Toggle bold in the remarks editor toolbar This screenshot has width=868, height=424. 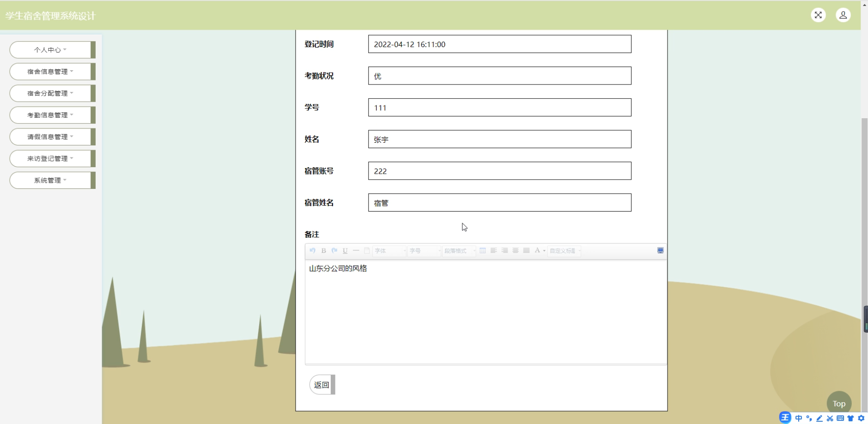(324, 250)
